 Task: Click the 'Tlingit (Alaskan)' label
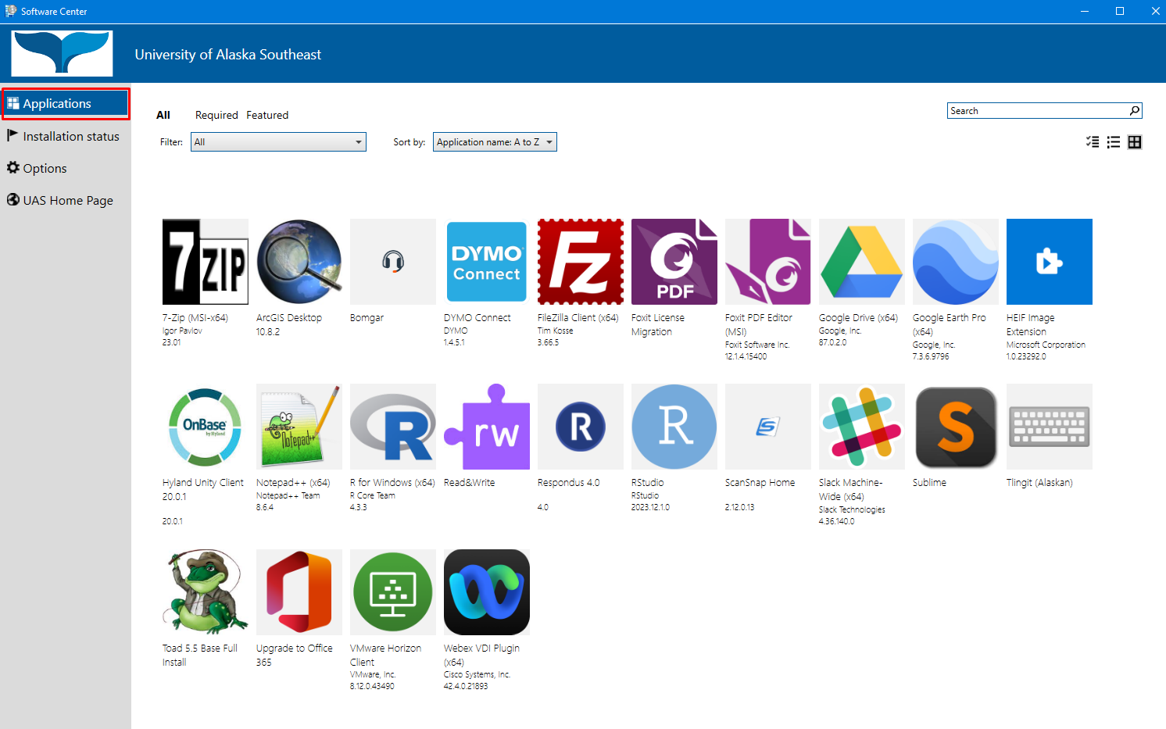pos(1039,483)
